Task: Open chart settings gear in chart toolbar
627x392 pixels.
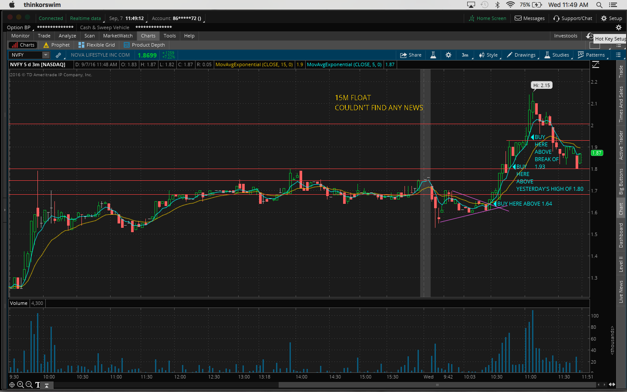Action: click(x=448, y=55)
